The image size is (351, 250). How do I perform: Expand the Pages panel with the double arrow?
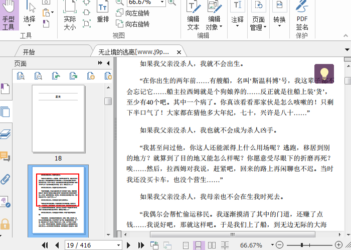100,63
